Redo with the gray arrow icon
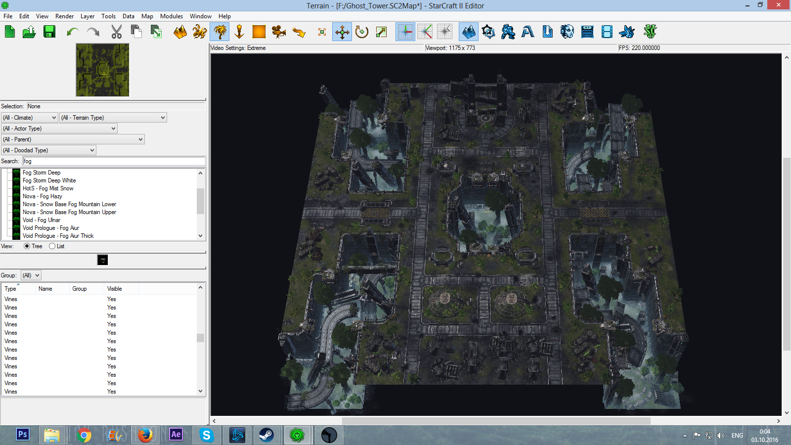 [93, 32]
